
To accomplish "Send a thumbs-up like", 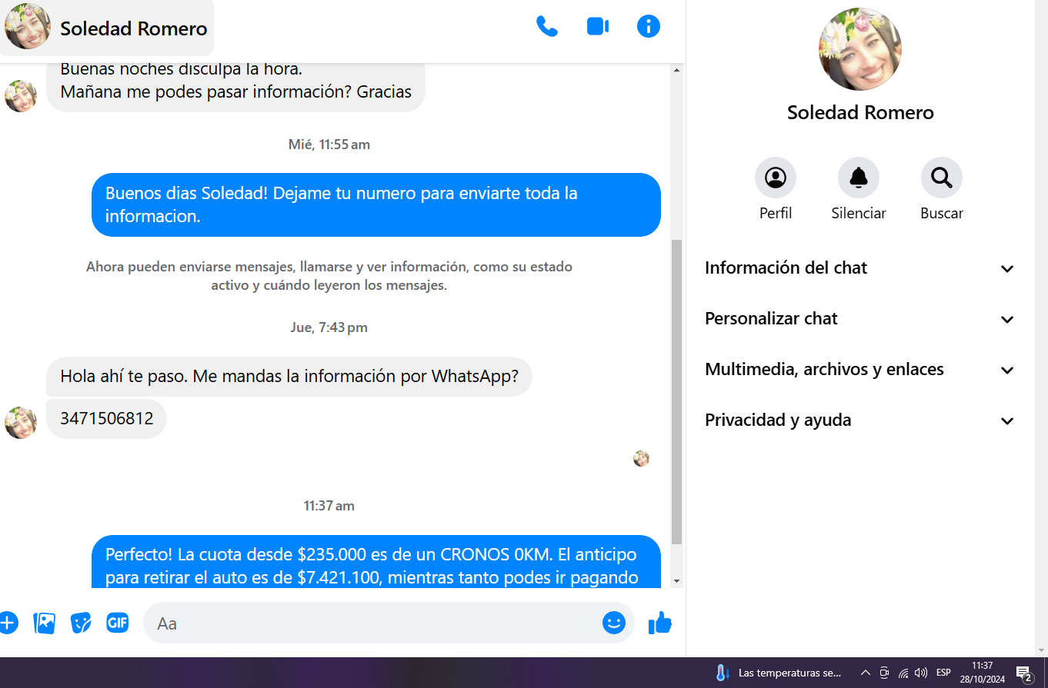I will coord(659,623).
